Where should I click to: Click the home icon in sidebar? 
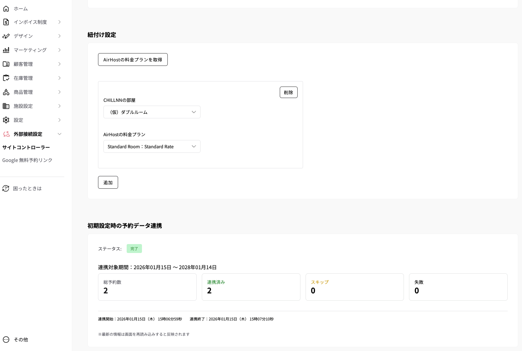tap(6, 9)
